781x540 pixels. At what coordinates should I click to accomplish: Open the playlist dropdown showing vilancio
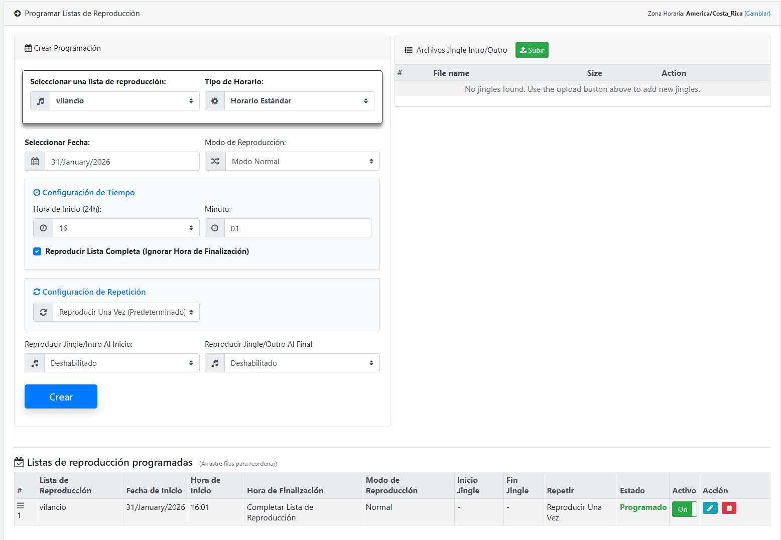click(x=124, y=101)
